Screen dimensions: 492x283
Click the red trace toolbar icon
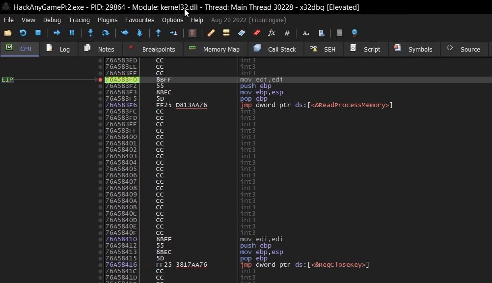tap(256, 32)
